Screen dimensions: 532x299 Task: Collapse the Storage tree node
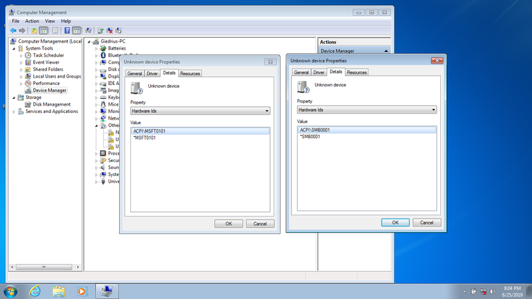click(x=14, y=98)
